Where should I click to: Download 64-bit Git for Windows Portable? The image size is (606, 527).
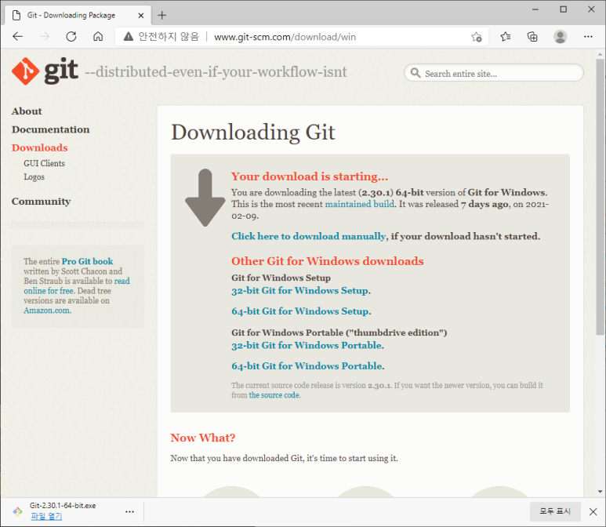[307, 365]
